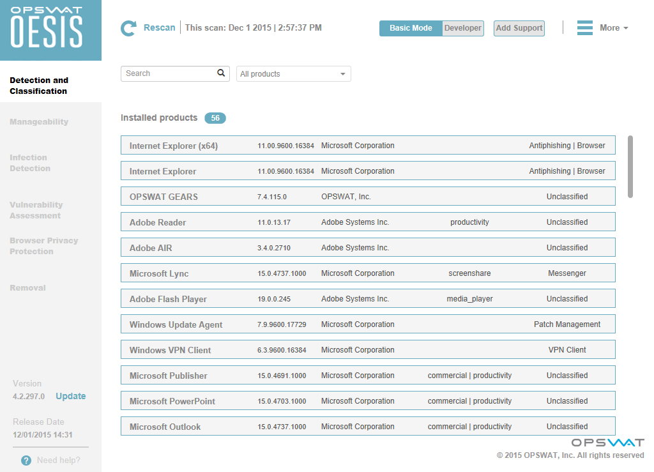
Task: Click the Rescan circular arrow icon
Action: [x=128, y=28]
